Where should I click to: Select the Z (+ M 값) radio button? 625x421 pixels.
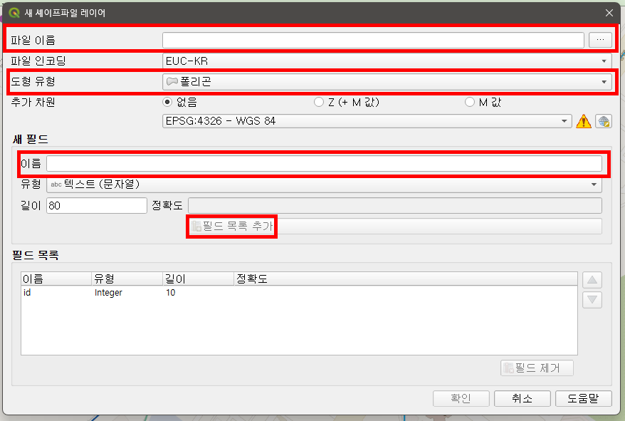(x=318, y=102)
